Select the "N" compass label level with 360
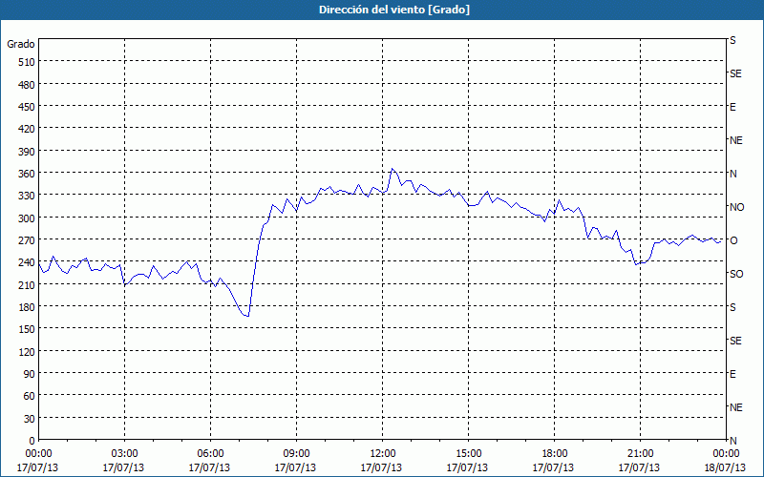764x477 pixels. tap(732, 174)
